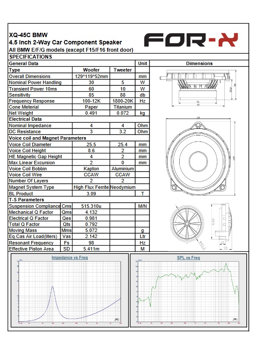Select Effective Piston Area value "5.411m"
Image resolution: width=257 pixels, height=360 pixels.
click(91, 249)
